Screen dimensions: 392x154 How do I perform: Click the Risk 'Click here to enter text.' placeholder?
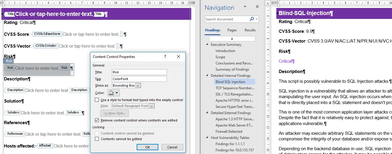click(37, 68)
